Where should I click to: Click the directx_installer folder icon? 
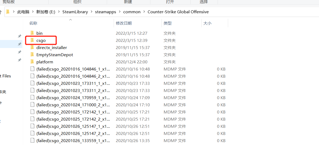click(x=32, y=47)
